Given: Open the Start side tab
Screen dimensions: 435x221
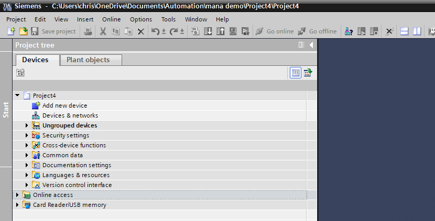Looking at the screenshot, I should [x=6, y=110].
